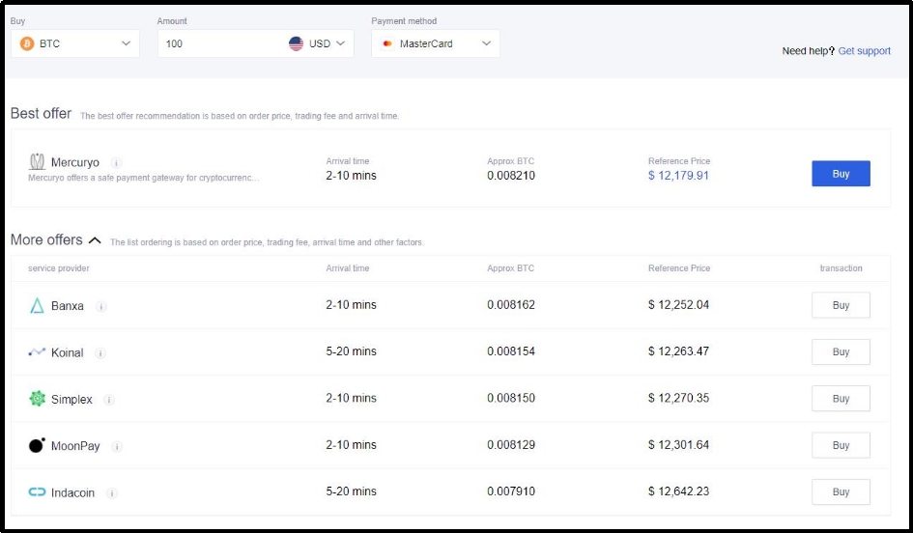Click the Get support link

point(864,51)
